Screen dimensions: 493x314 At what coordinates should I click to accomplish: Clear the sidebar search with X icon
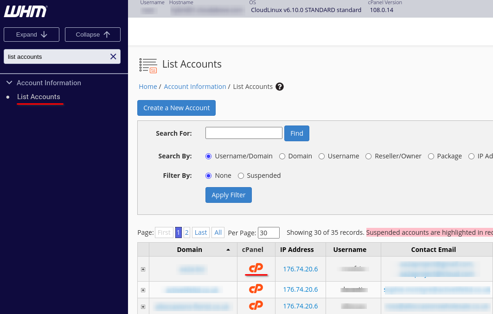point(113,57)
